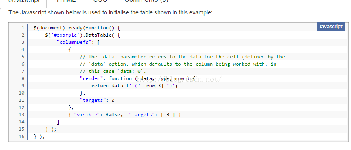Select the Javascript tab above the description

24,1
